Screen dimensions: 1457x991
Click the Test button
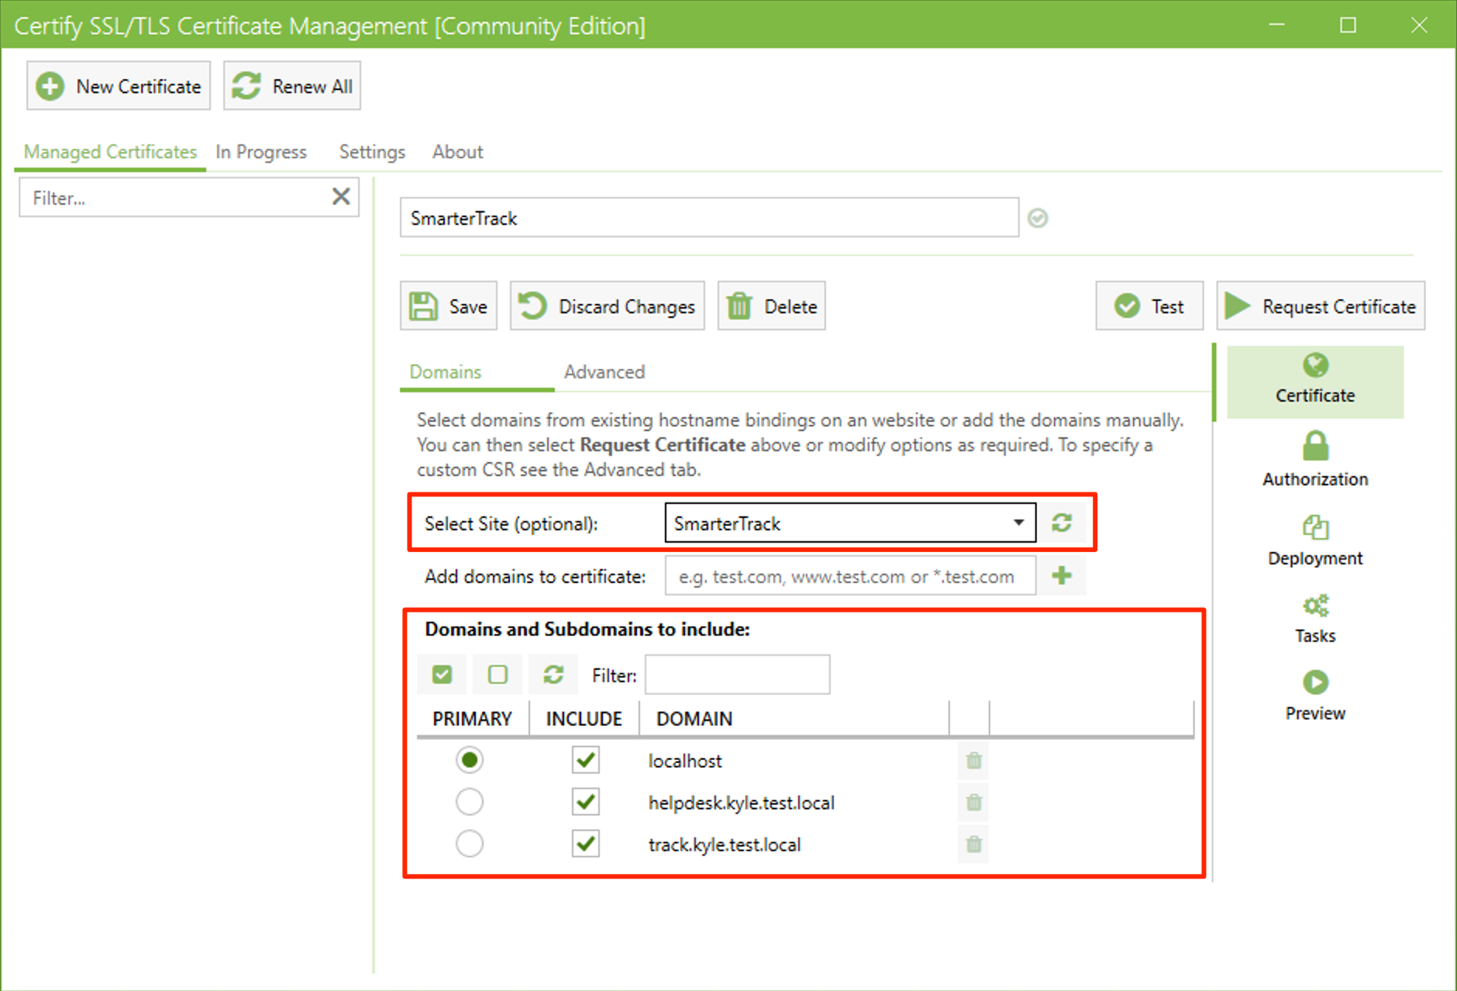click(x=1149, y=306)
